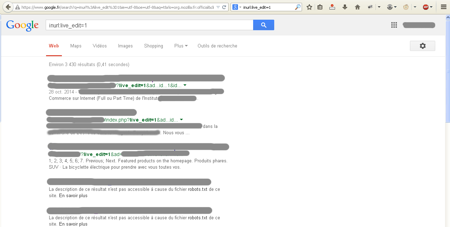Expand the first result's green URL arrow

click(x=185, y=85)
